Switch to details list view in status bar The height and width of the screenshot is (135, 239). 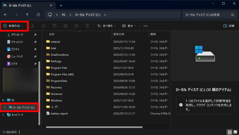click(x=229, y=132)
